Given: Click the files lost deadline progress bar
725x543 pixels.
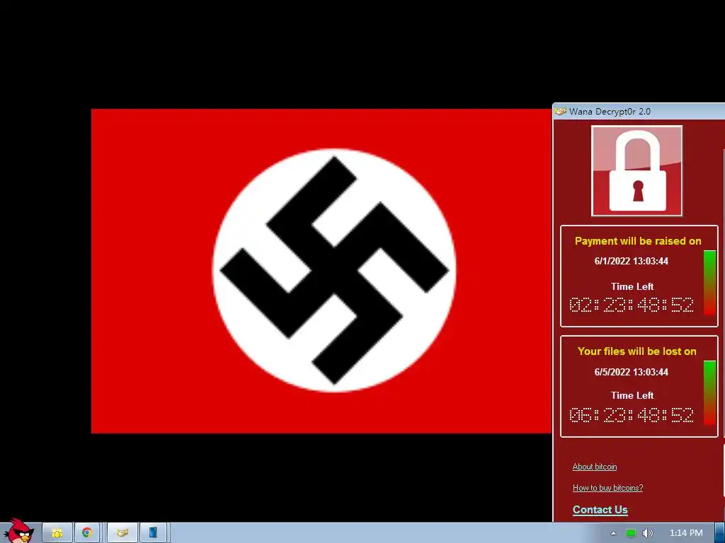Looking at the screenshot, I should [x=709, y=392].
